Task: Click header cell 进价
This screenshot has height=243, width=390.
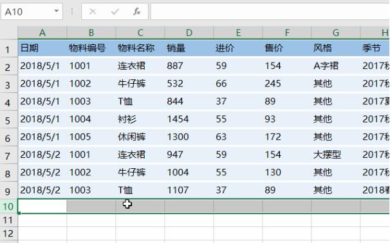Action: [x=238, y=48]
